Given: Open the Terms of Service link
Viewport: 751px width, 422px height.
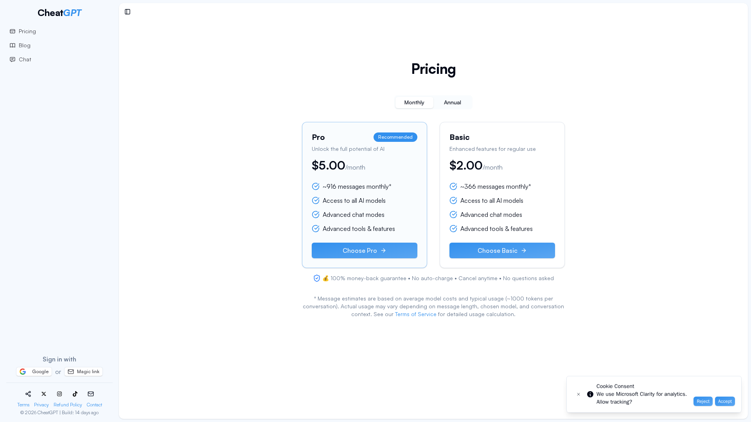Looking at the screenshot, I should pyautogui.click(x=416, y=314).
